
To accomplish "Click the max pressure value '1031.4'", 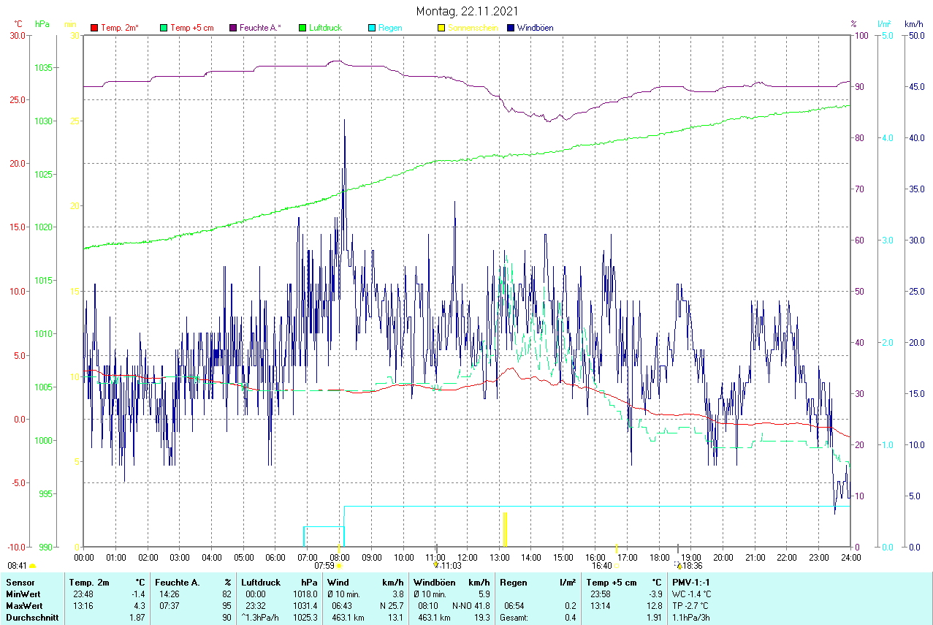I will point(305,606).
